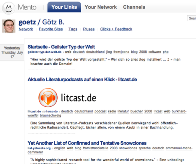Select the 'from:stracciatella' tag
196x164 pixels.
[x=96, y=148]
